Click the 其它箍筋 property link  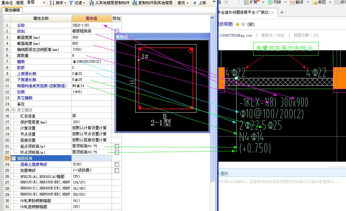[x=25, y=98]
